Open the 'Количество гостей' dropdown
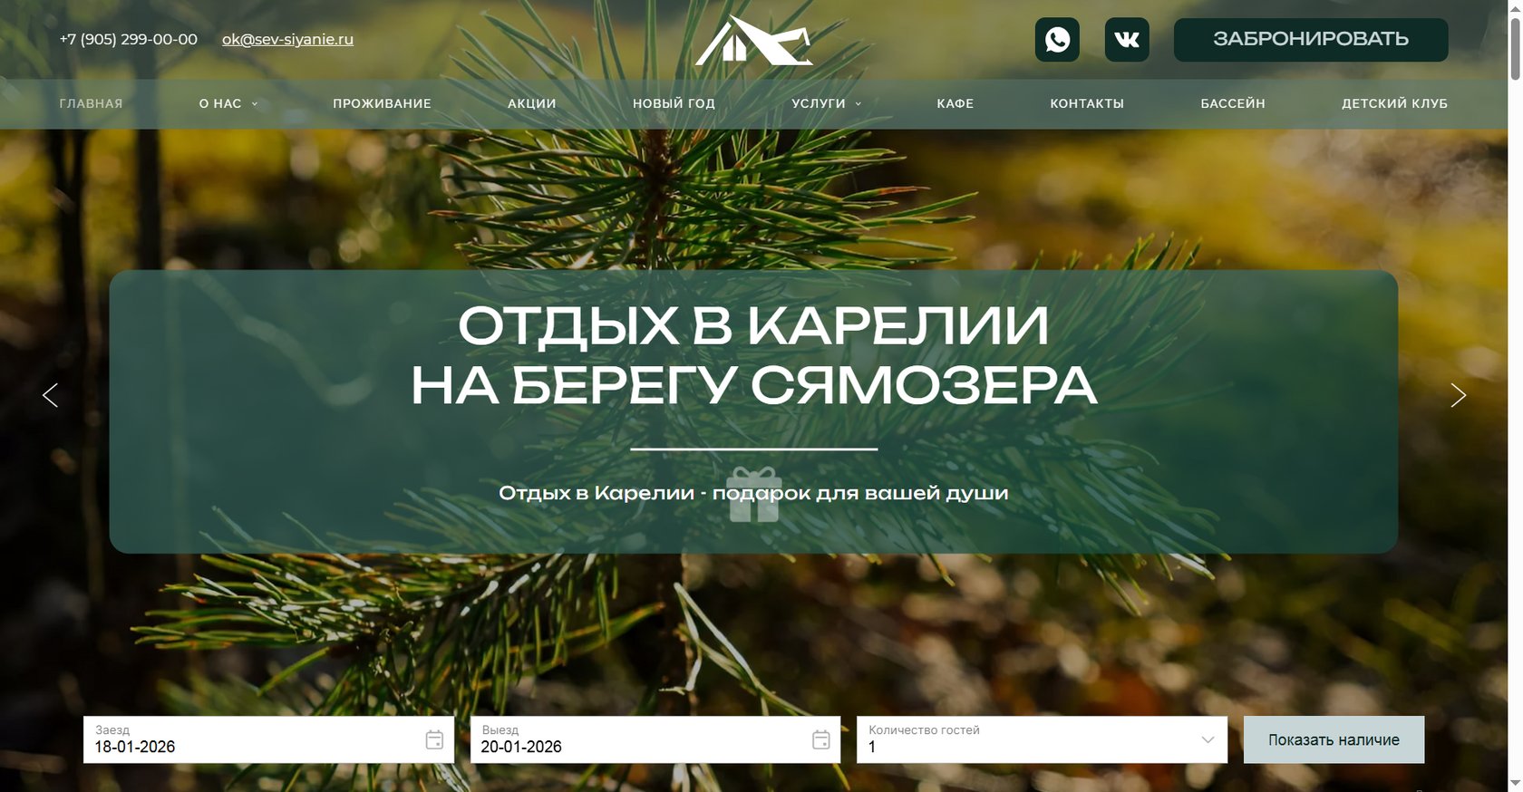Image resolution: width=1523 pixels, height=792 pixels. point(1042,739)
